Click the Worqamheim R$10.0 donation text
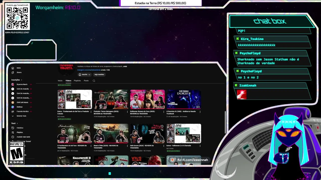Image resolution: width=321 pixels, height=180 pixels. pos(58,7)
